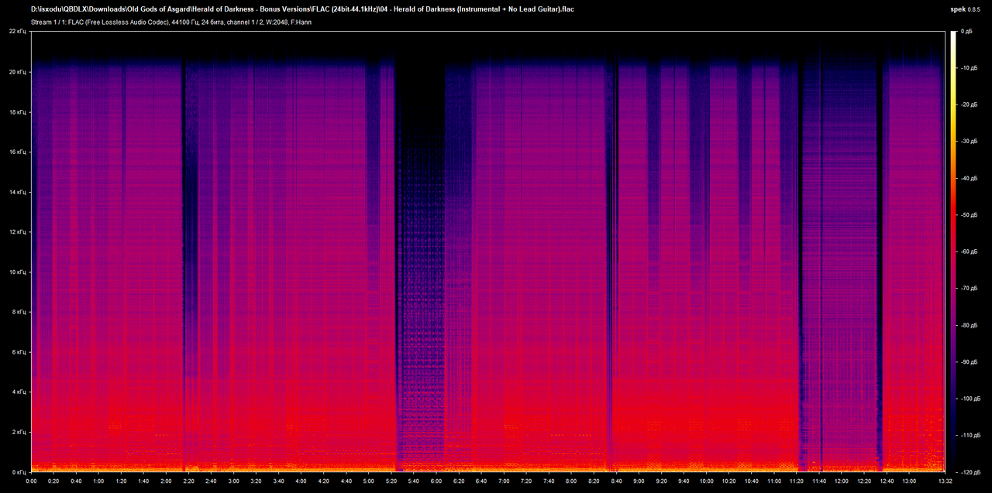
Task: Select the '1:00' time axis label
Action: (98, 481)
